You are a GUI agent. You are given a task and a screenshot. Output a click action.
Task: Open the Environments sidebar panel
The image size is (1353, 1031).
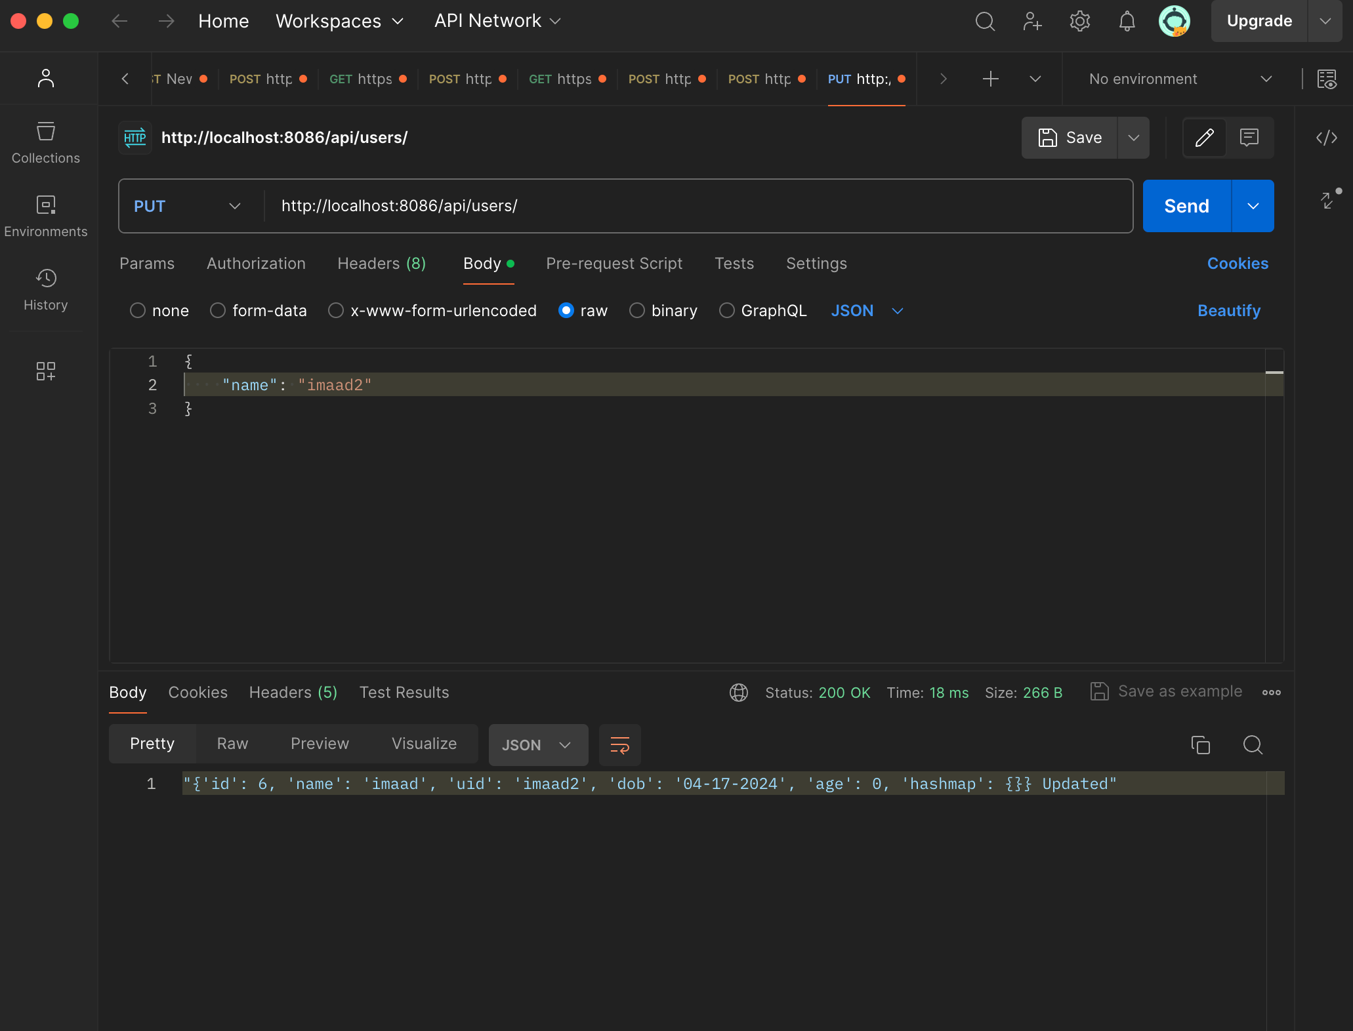[x=45, y=216]
